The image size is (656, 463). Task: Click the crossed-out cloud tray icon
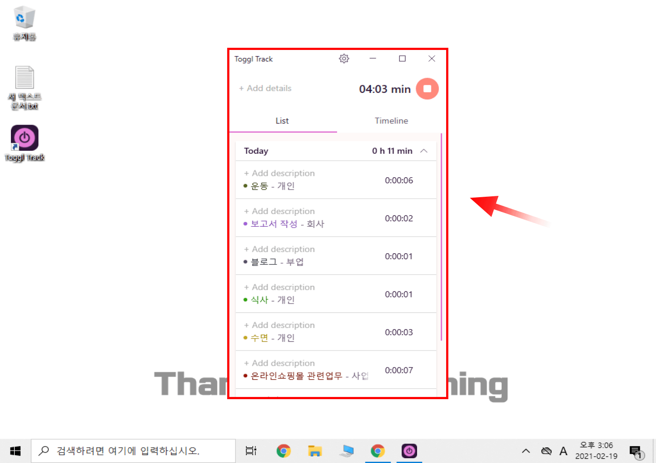[x=546, y=451]
